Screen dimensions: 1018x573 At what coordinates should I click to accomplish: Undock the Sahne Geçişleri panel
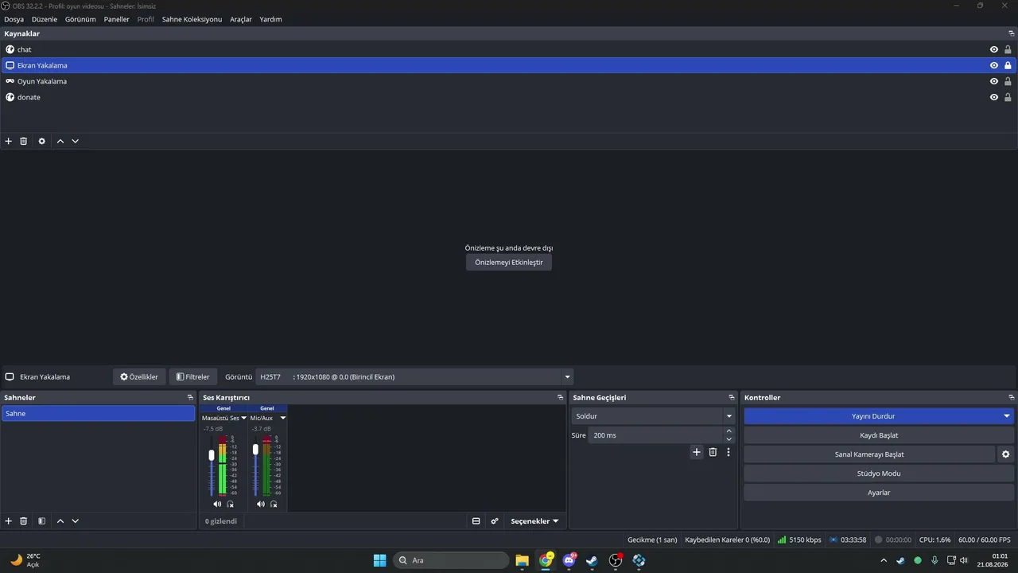732,397
